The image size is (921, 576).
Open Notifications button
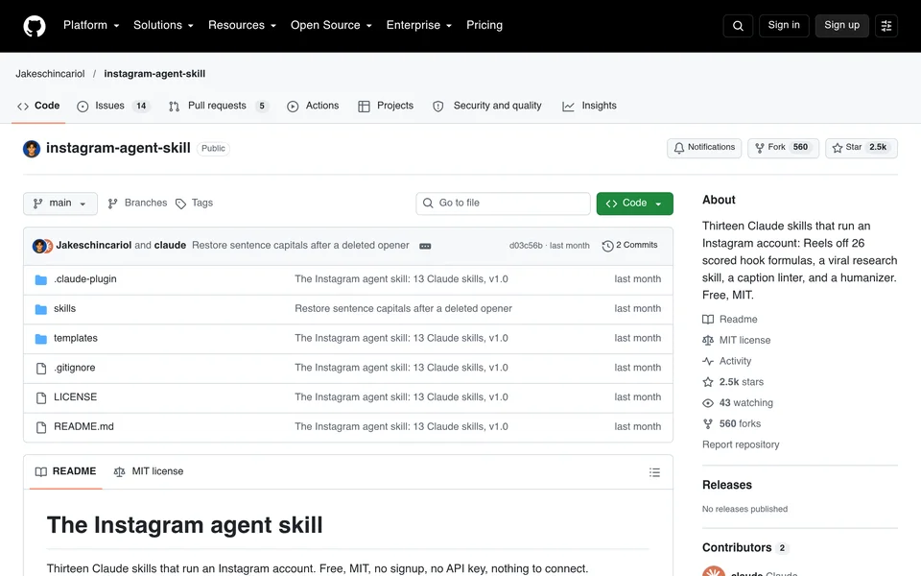click(704, 148)
